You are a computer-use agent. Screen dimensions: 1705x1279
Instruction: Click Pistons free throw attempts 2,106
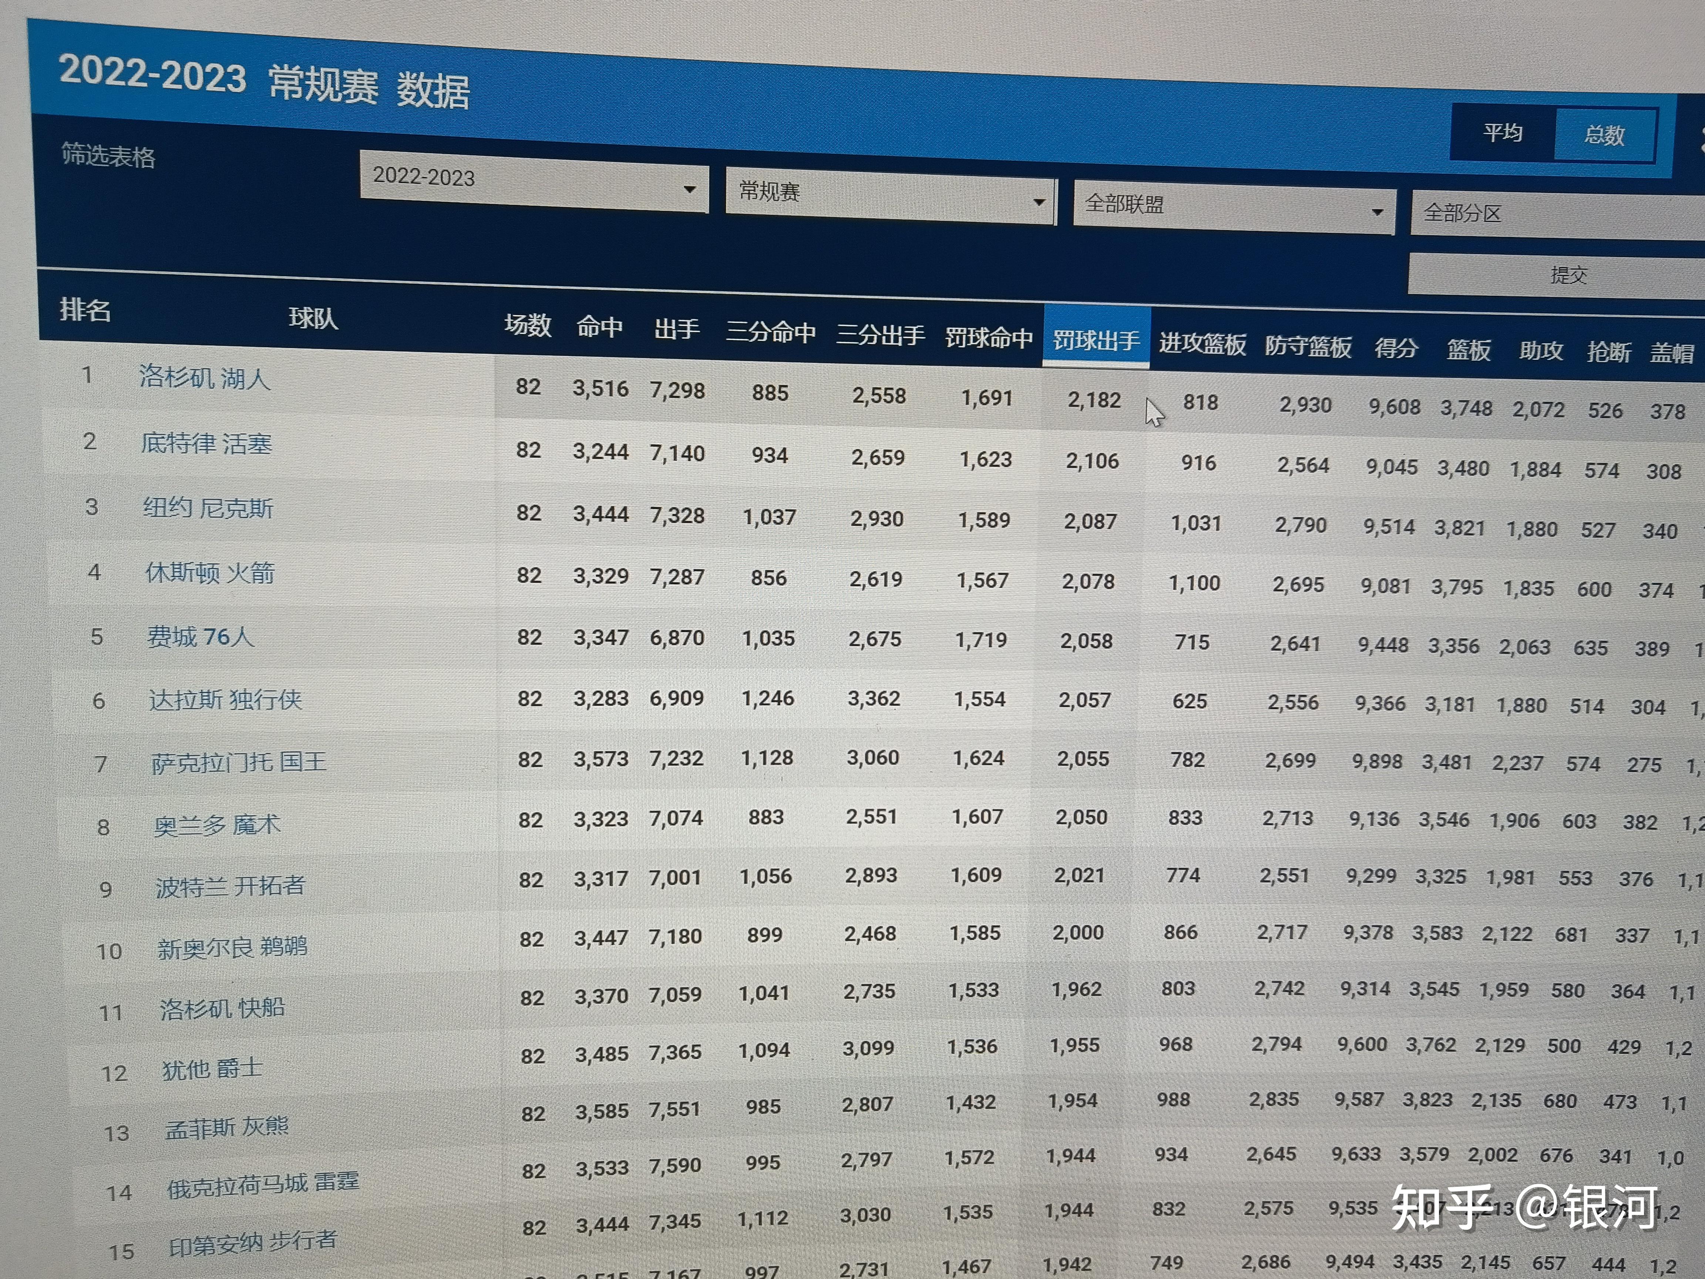[x=1092, y=461]
